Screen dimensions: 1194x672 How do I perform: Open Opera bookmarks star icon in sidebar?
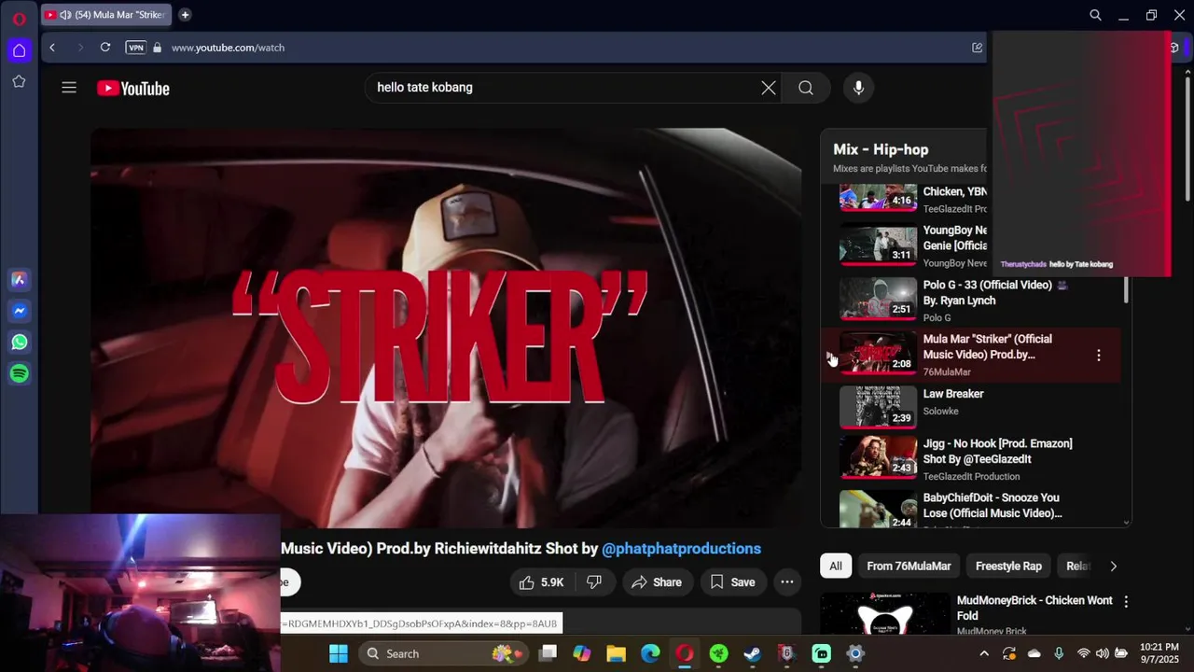(x=19, y=81)
